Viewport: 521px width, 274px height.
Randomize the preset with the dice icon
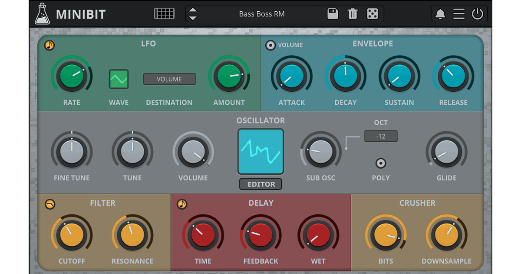[372, 14]
